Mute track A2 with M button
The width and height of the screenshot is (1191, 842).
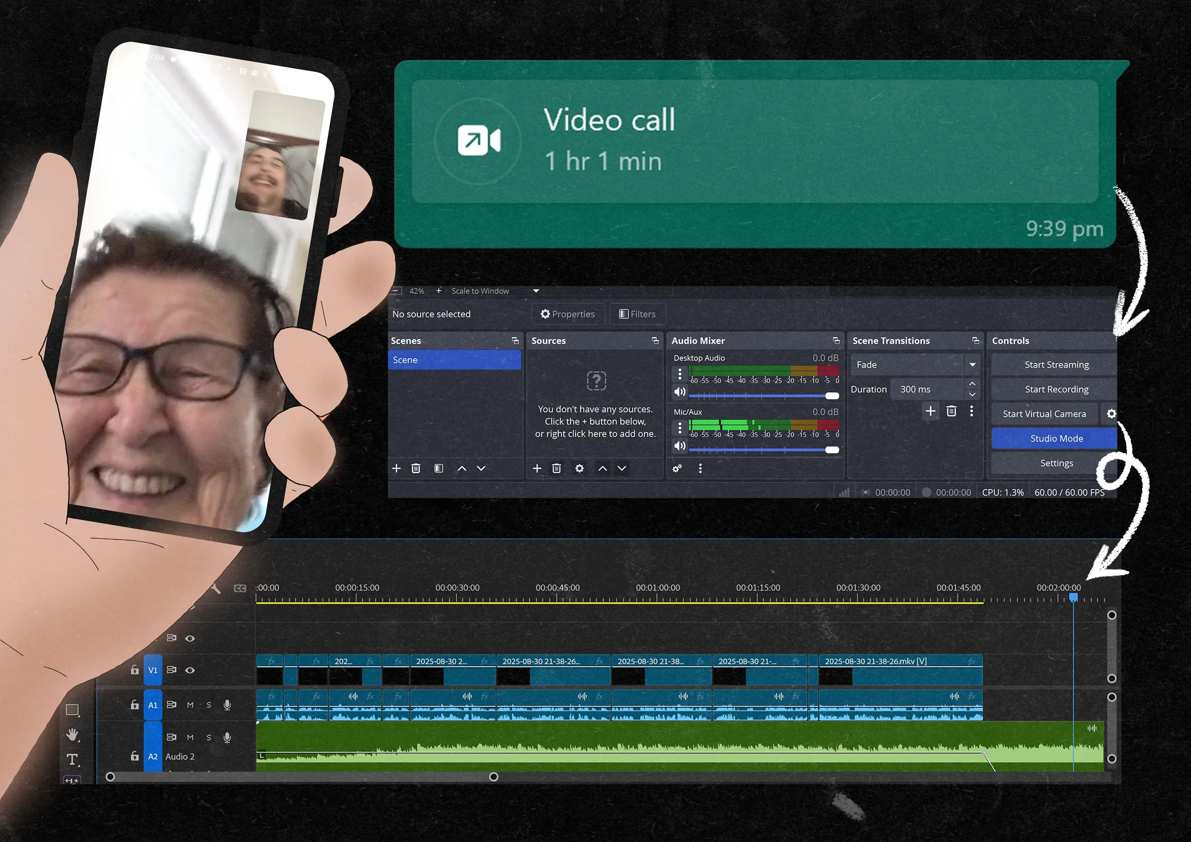(190, 738)
